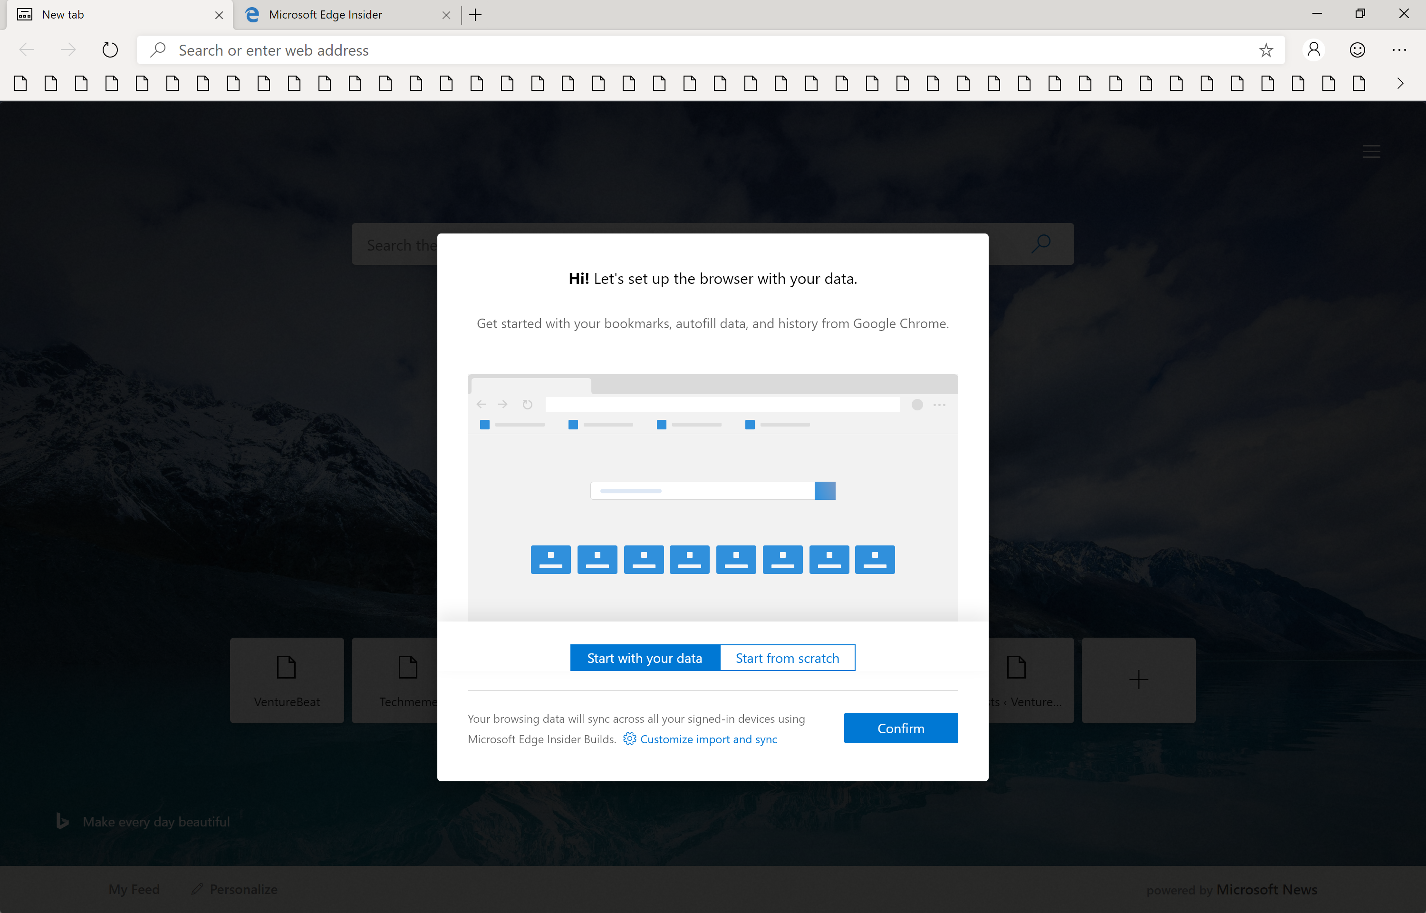Open Customize import and sync link
The image size is (1426, 913).
[709, 739]
